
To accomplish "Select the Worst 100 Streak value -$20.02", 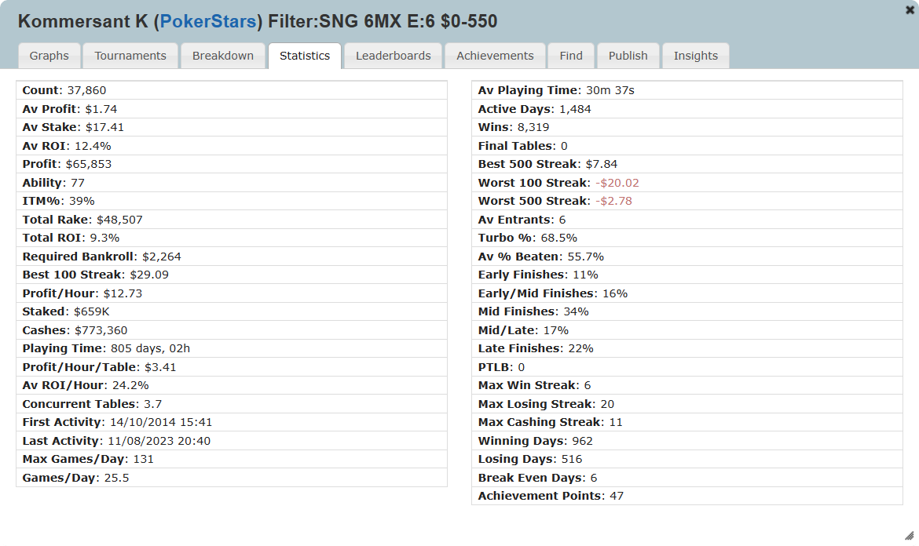I will (x=617, y=183).
